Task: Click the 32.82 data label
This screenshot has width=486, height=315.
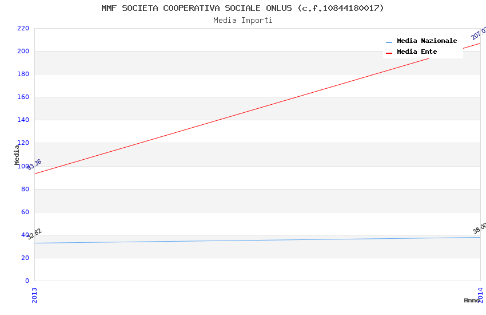Action: (x=34, y=234)
